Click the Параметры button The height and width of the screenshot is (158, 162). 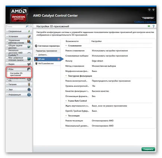click(148, 18)
